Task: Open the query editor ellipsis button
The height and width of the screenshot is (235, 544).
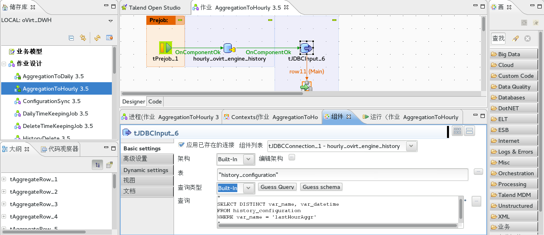Action: point(476,201)
